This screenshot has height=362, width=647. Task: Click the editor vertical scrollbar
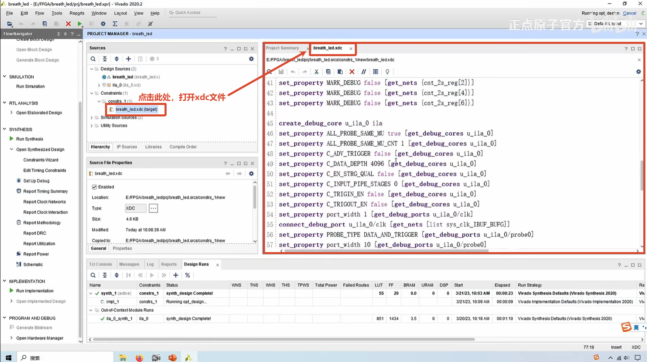tap(642, 175)
